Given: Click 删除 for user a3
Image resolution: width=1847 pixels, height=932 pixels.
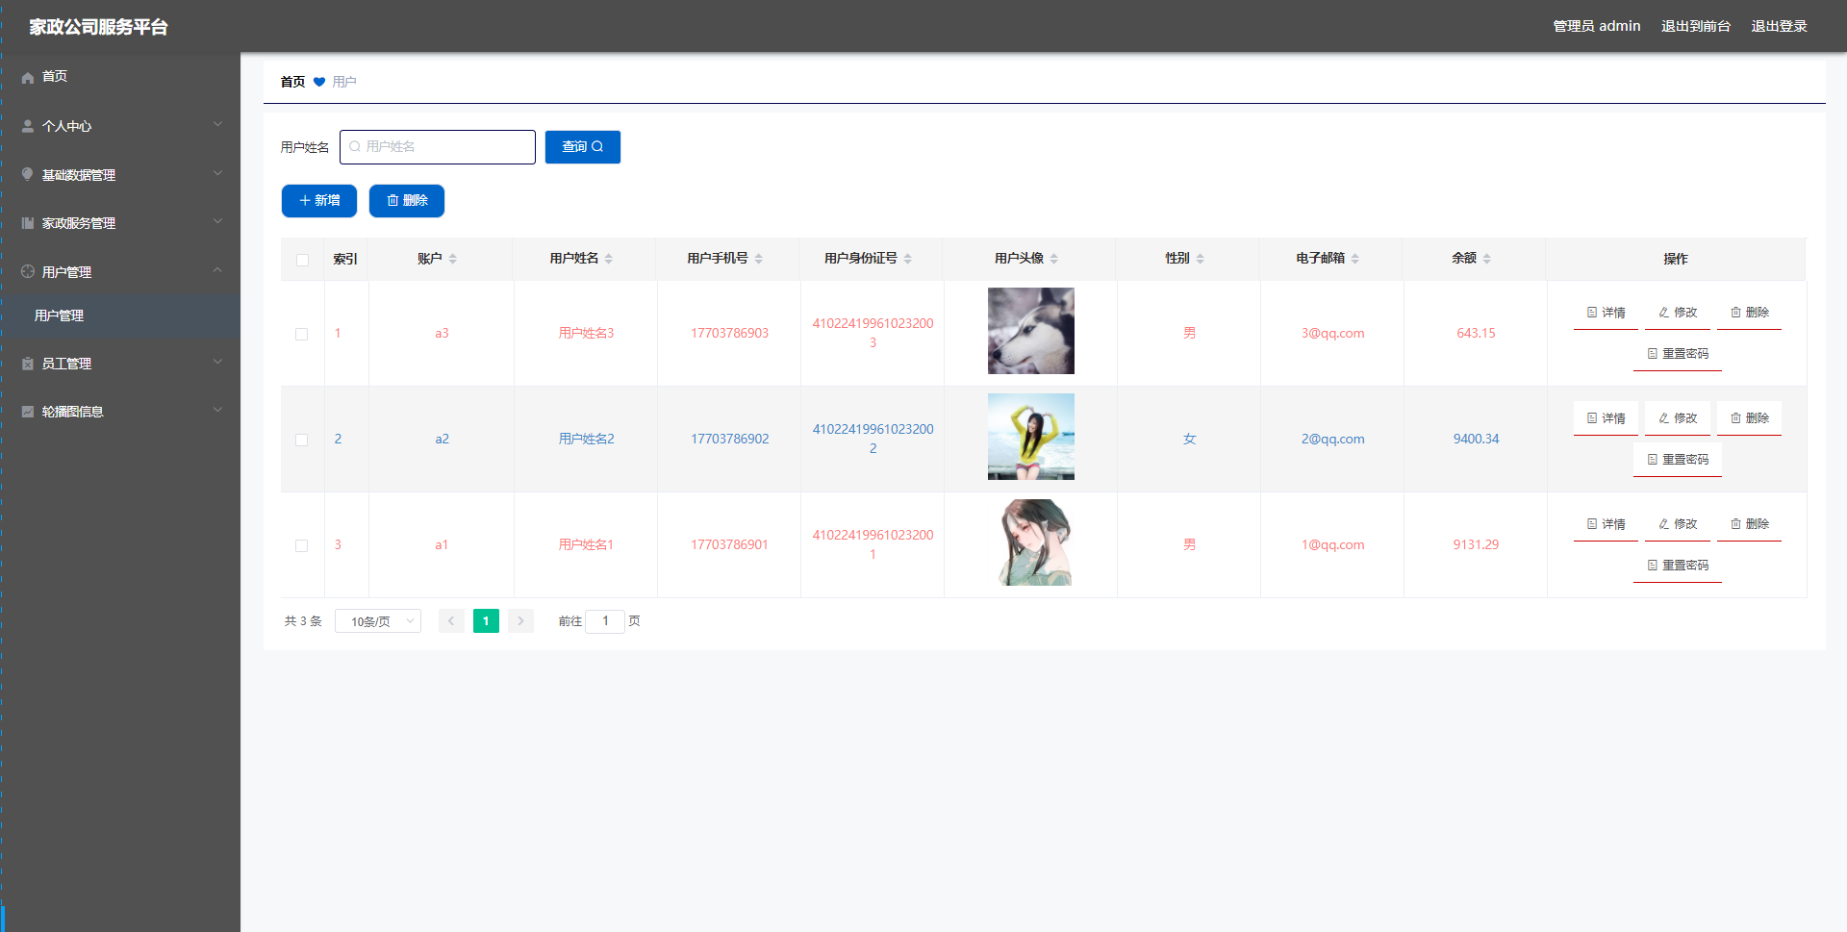Looking at the screenshot, I should pyautogui.click(x=1749, y=313).
